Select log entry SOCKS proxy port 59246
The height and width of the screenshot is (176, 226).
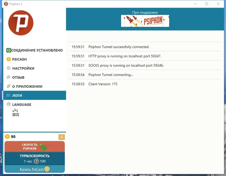click(145, 65)
